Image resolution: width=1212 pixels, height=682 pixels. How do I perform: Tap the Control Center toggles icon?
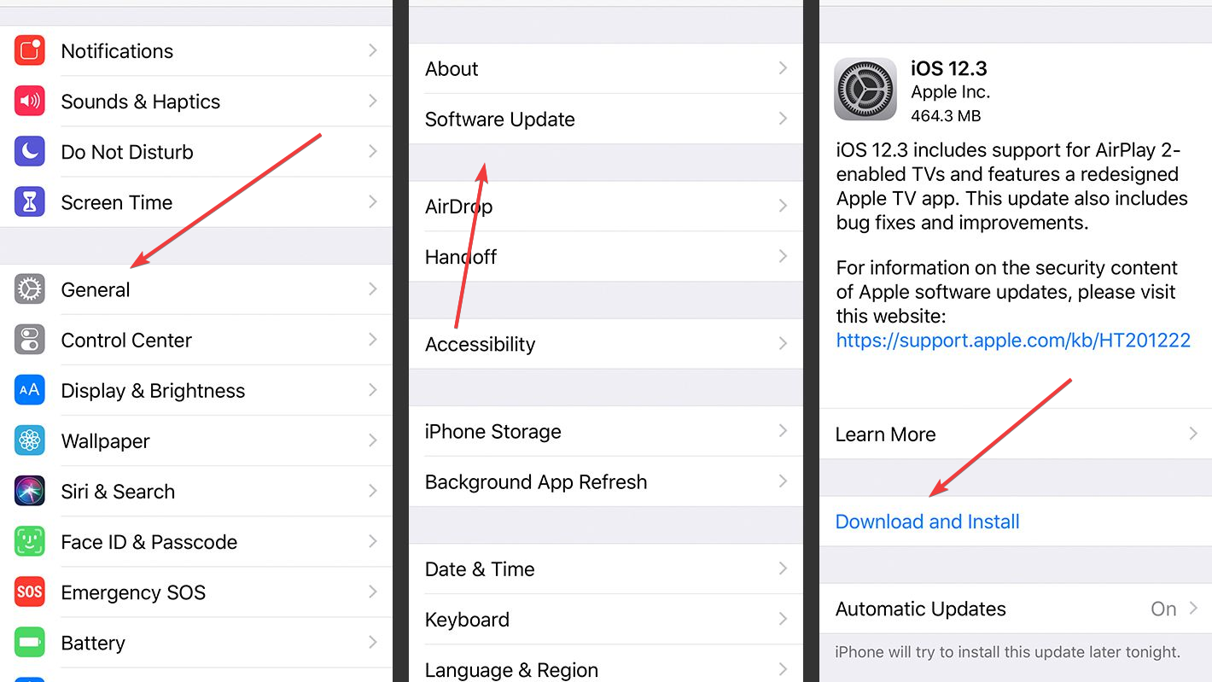click(30, 340)
